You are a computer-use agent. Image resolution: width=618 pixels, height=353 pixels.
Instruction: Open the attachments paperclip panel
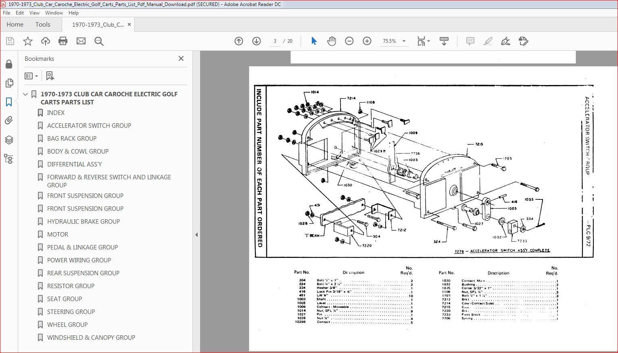(x=9, y=120)
